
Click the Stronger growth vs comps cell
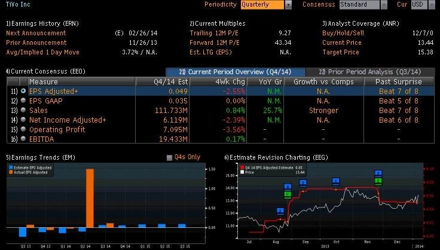(x=323, y=110)
